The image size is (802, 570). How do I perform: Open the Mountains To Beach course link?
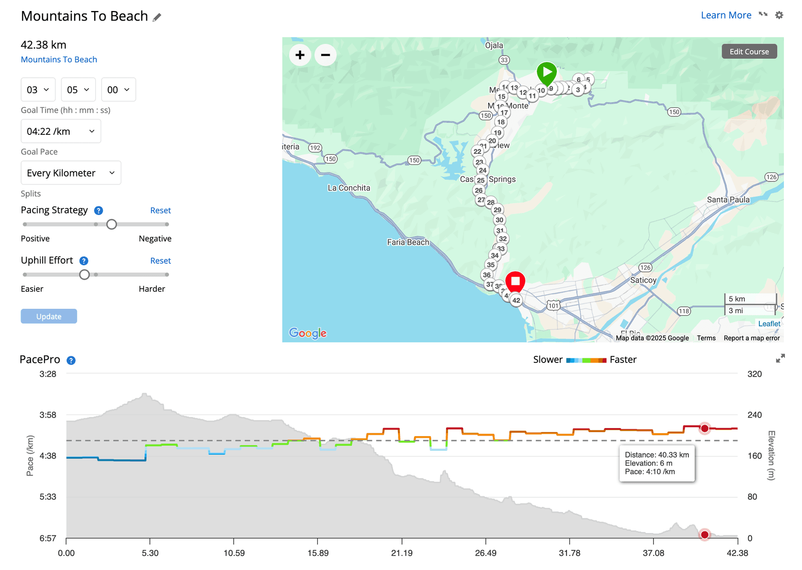59,60
